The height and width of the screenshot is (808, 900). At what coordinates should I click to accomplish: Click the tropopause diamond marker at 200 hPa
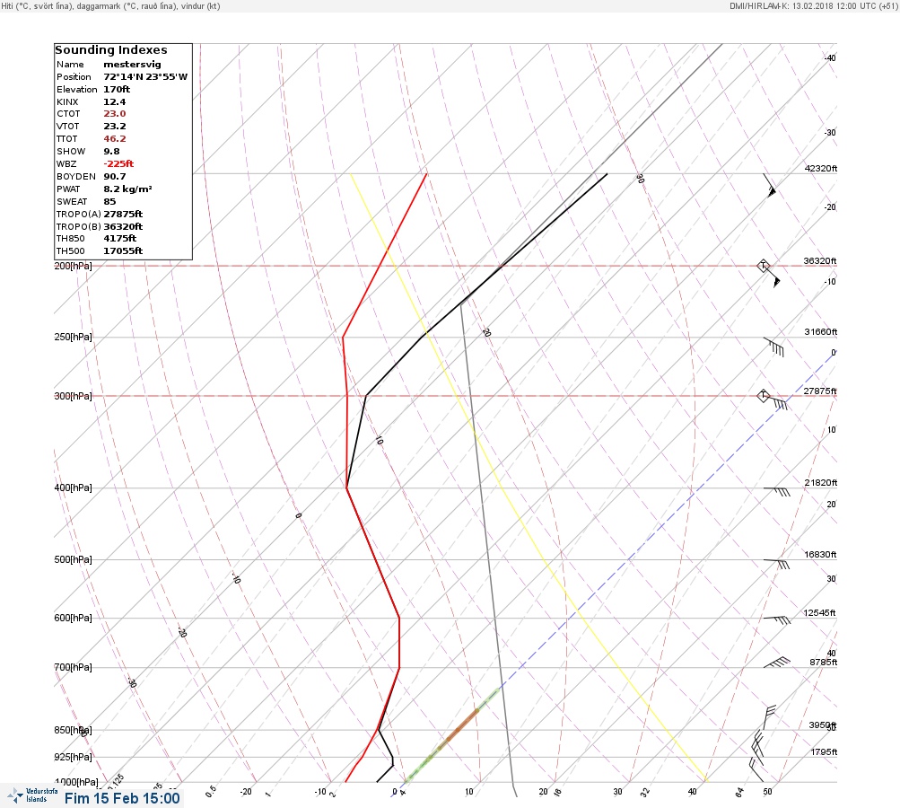coord(763,266)
